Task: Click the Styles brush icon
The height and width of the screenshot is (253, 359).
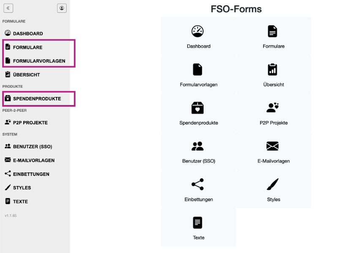Action: [x=273, y=183]
